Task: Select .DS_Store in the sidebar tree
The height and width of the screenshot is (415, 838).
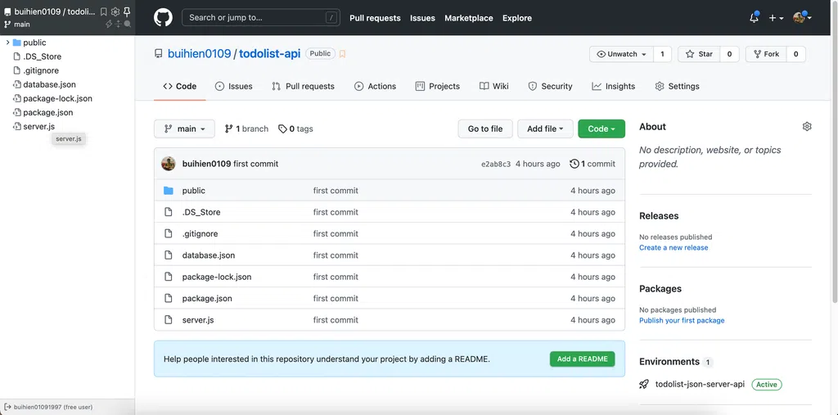Action: coord(43,56)
